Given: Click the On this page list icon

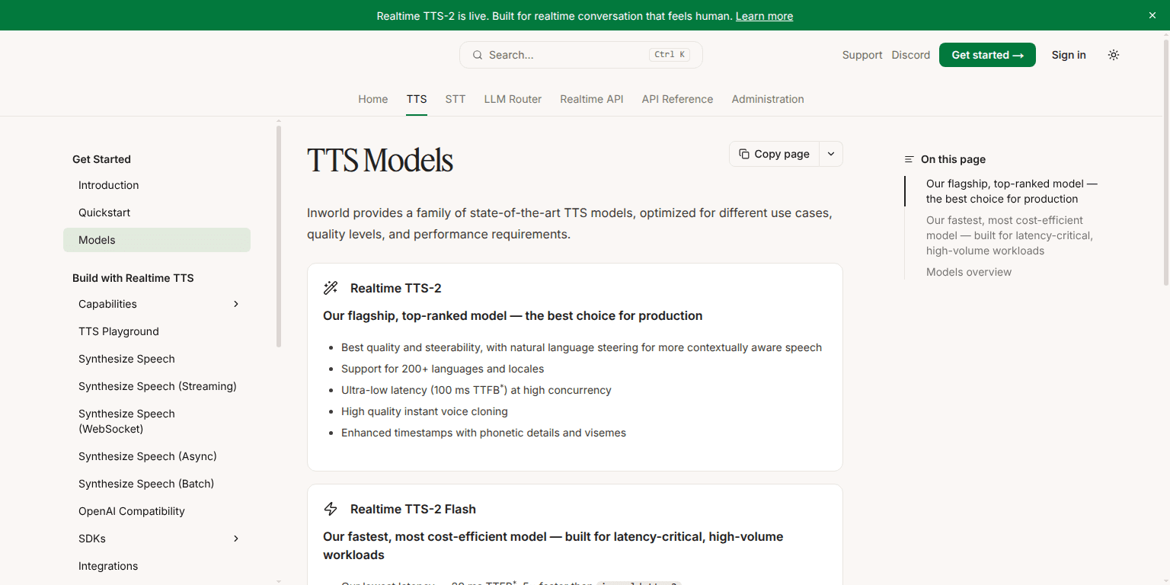Looking at the screenshot, I should click(909, 159).
